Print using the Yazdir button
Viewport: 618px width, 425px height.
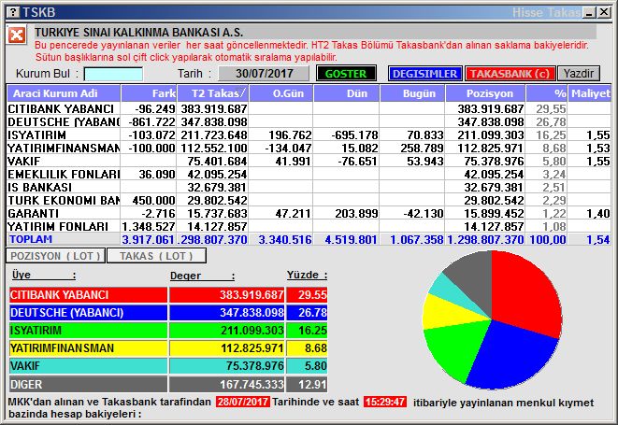[579, 74]
